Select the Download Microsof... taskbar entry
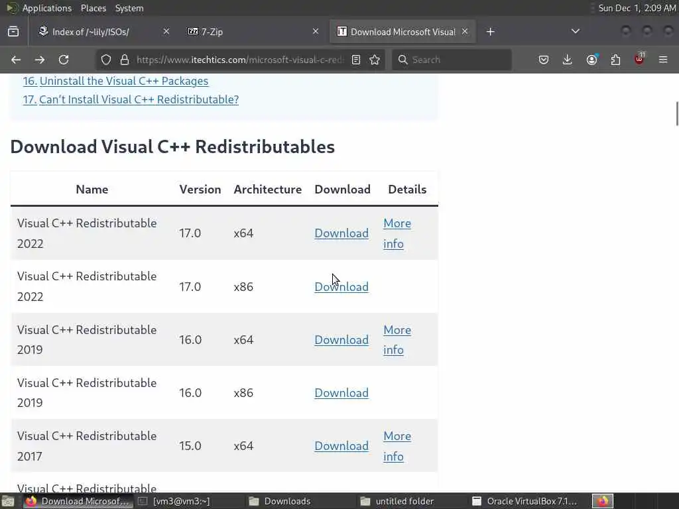Viewport: 679px width, 509px height. [78, 501]
